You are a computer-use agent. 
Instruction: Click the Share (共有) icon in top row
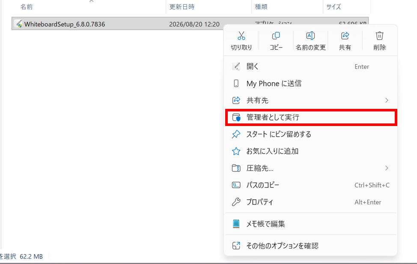pyautogui.click(x=345, y=36)
